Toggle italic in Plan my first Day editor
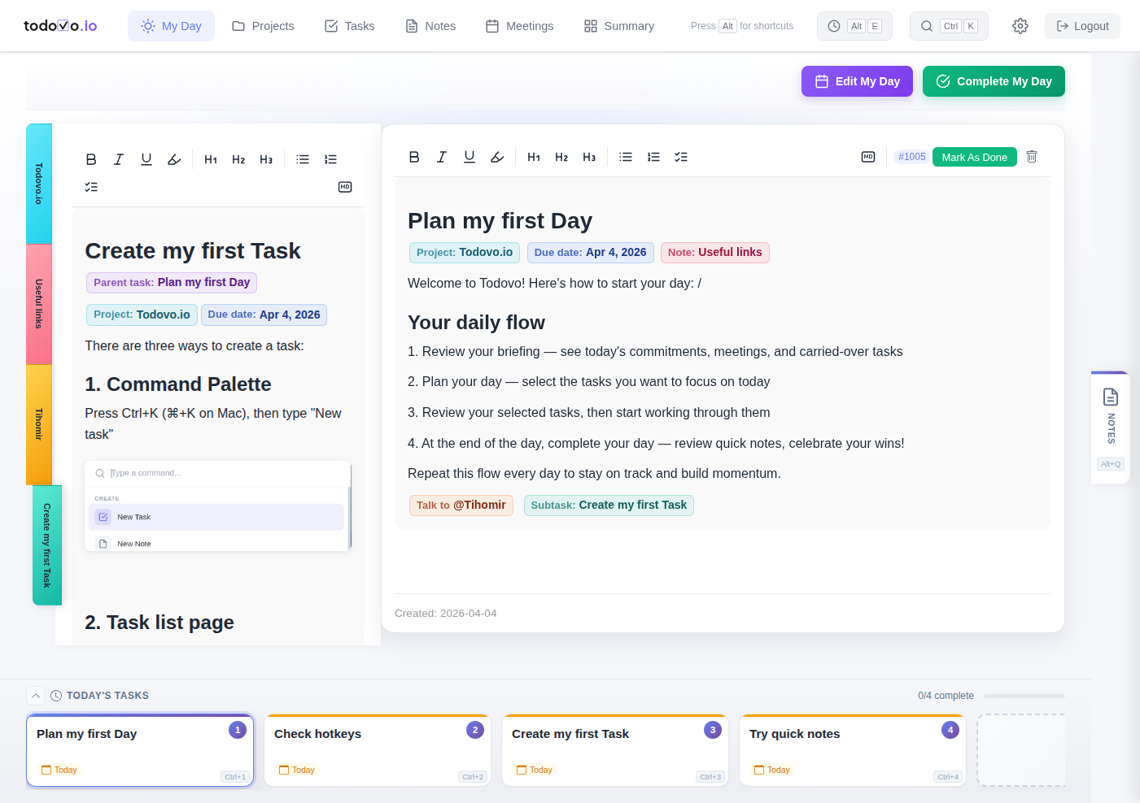Viewport: 1140px width, 803px height. 442,157
